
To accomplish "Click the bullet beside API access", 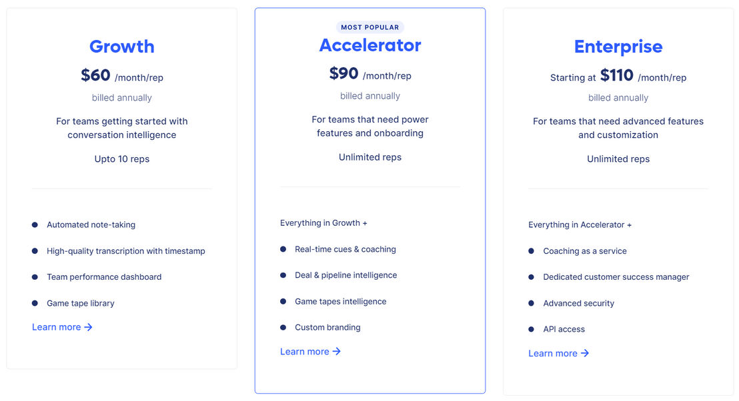I will pos(531,330).
